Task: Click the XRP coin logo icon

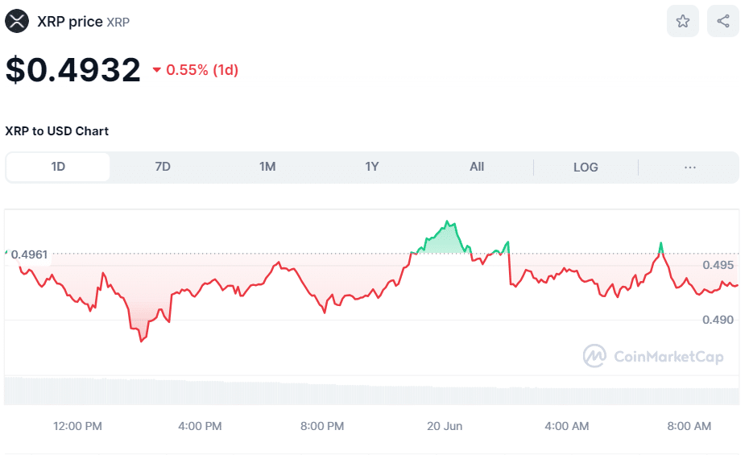Action: click(17, 21)
